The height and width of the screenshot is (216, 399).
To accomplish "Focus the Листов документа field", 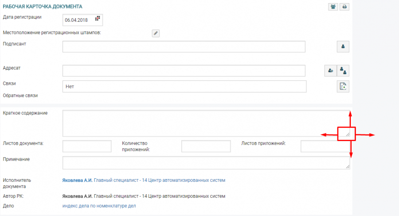I will click(87, 146).
